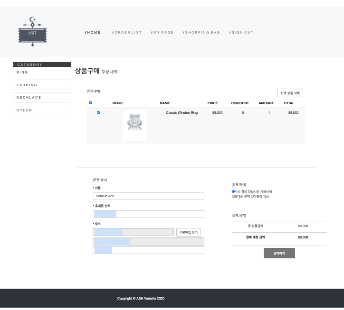Click the Classic Winston Ring product image
Screen dimensions: 344x310
tap(134, 126)
